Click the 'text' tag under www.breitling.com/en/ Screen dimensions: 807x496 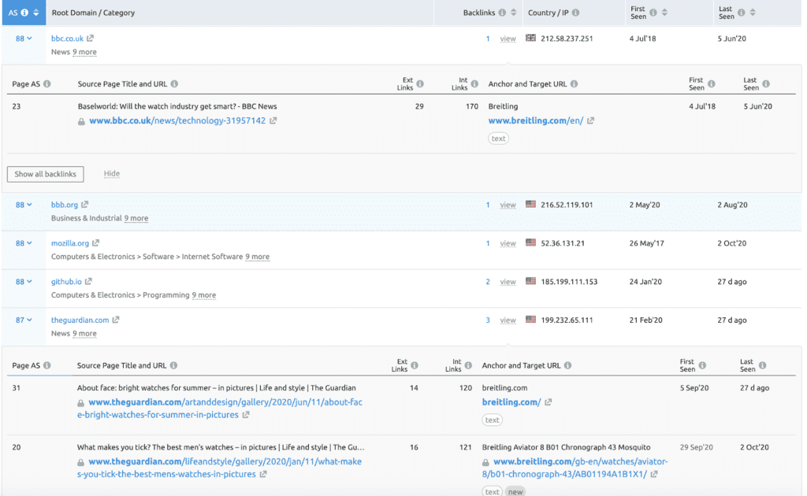[498, 139]
